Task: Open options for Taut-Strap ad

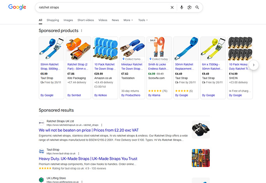Action: tap(78, 153)
